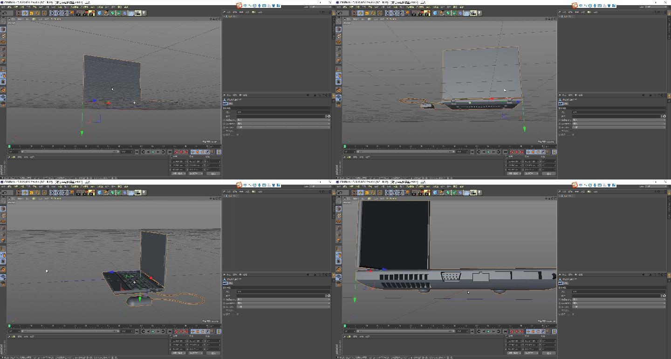
Task: Open size mode dropdown beside Apply, top-left window
Action: point(196,173)
